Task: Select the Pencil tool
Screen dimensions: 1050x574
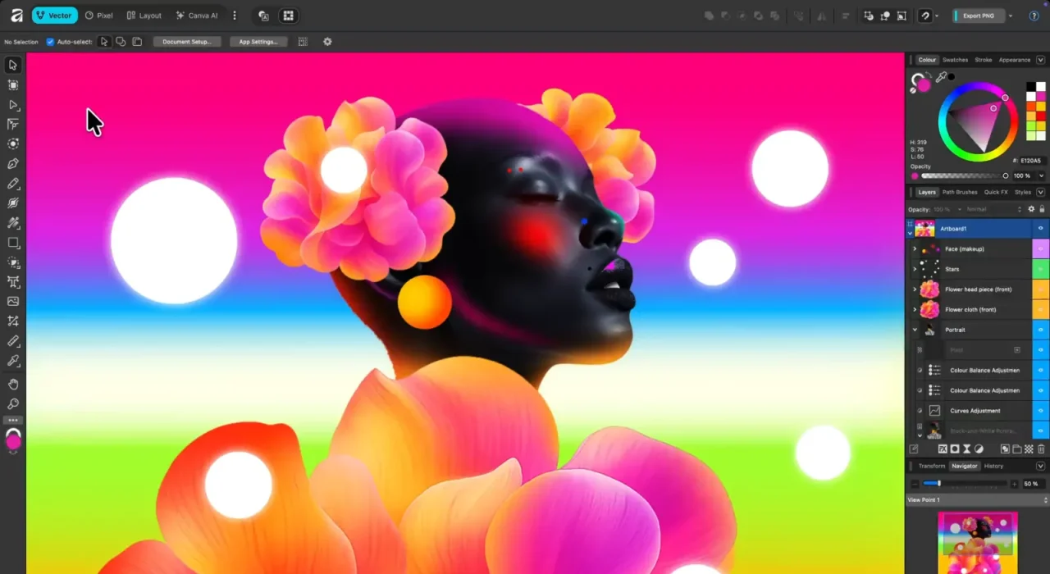Action: 13,184
